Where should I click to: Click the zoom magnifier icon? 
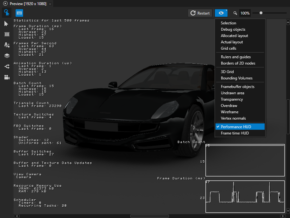tap(235, 13)
